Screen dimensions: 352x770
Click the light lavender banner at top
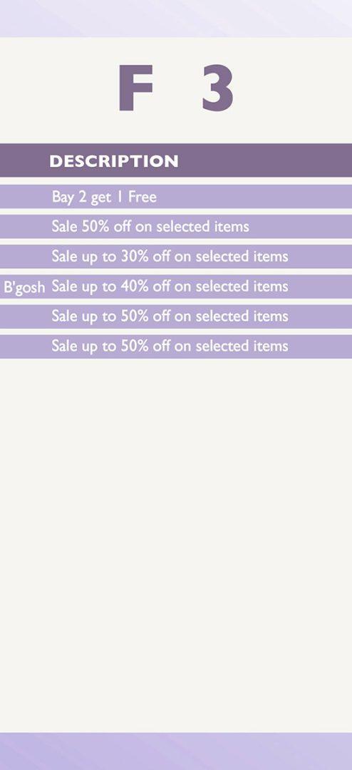pos(176,19)
